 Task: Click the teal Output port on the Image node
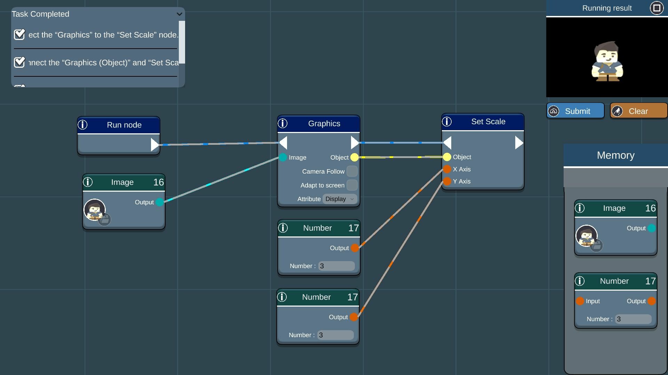click(160, 202)
